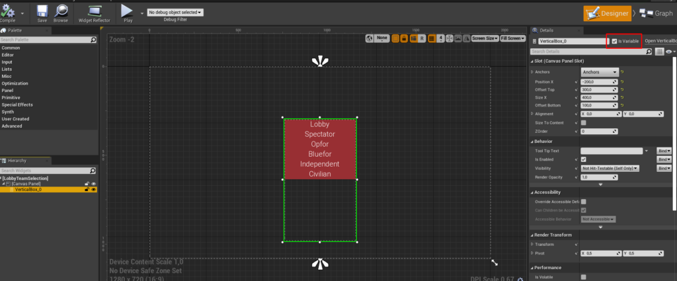Toggle the orange padlock layout button

pyautogui.click(x=404, y=38)
